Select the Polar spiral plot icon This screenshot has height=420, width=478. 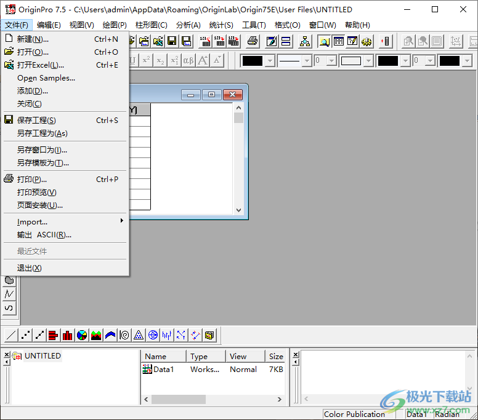(124, 335)
